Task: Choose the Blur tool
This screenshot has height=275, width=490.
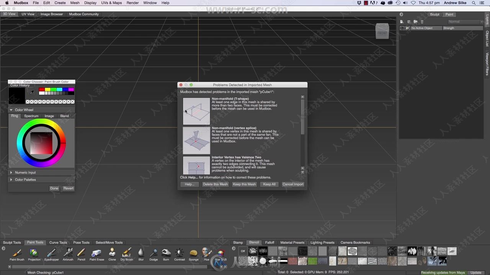Action: point(141,254)
